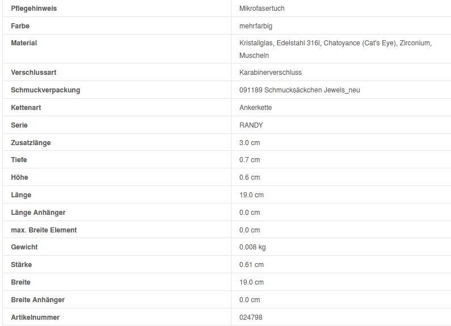Click the Länge 19.0 cm link
The height and width of the screenshot is (326, 451).
tap(251, 195)
